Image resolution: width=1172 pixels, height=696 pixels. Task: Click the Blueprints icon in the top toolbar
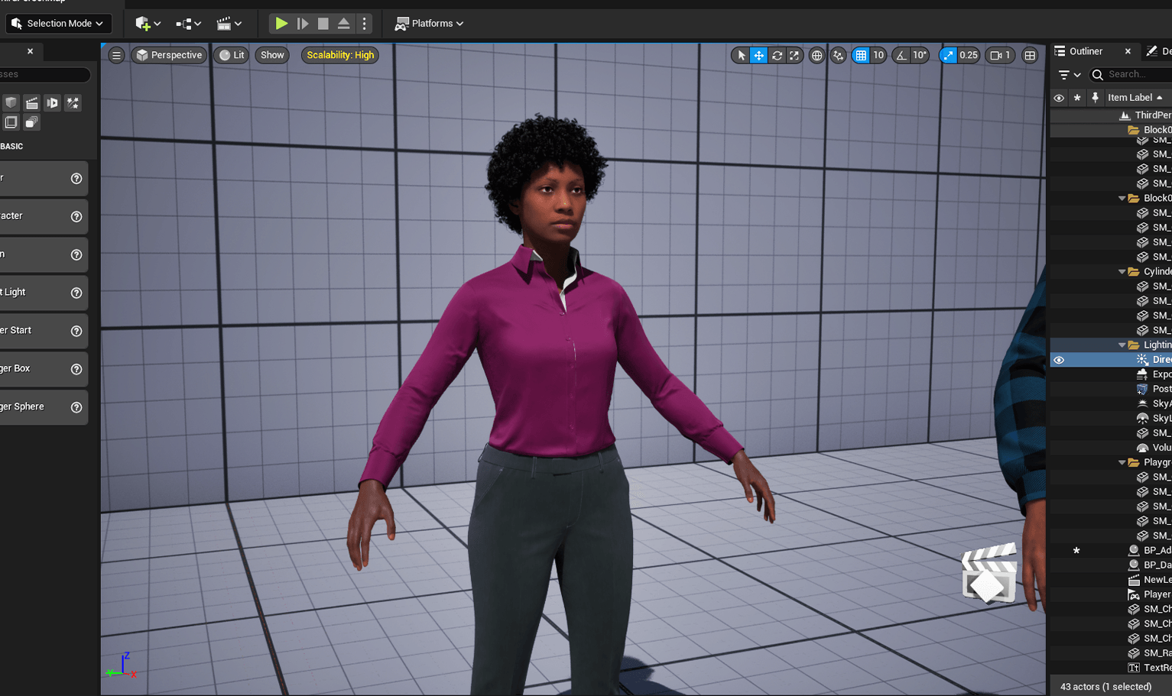click(x=184, y=24)
